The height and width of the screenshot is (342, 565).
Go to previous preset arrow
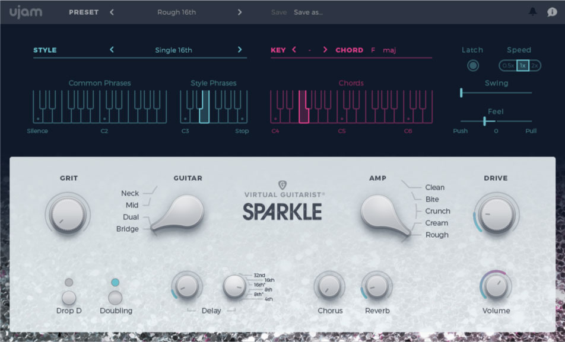click(112, 12)
